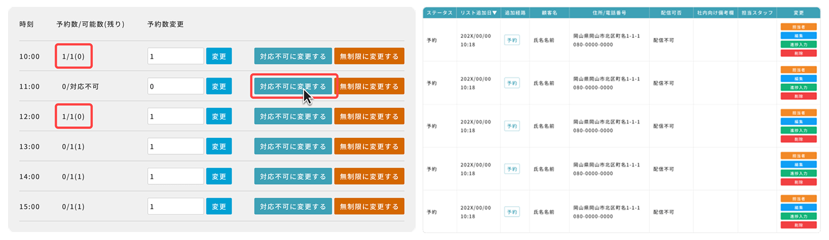Image resolution: width=829 pixels, height=240 pixels.
Task: Click 担当者 button in the third customer row
Action: pos(798,113)
